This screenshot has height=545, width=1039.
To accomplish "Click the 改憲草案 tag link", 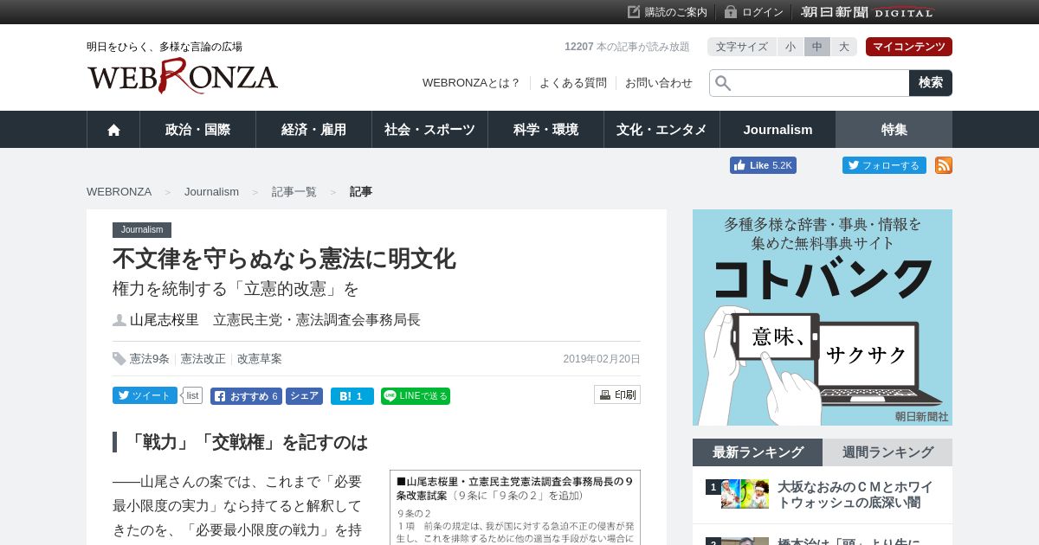I will pyautogui.click(x=260, y=359).
